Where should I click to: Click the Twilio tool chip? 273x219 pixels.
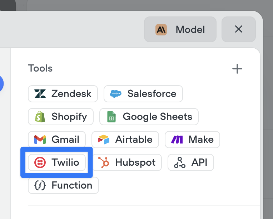tap(57, 162)
